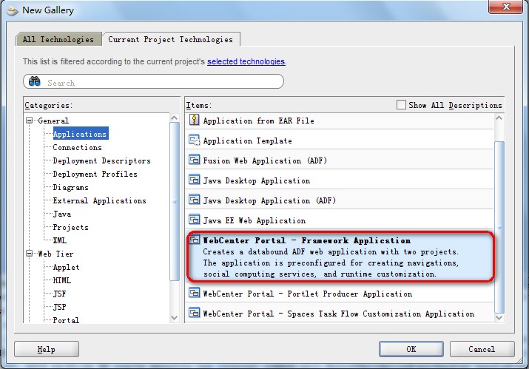Click the Application Template icon
The width and height of the screenshot is (529, 369).
pyautogui.click(x=194, y=140)
